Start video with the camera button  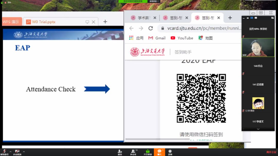tap(17, 151)
